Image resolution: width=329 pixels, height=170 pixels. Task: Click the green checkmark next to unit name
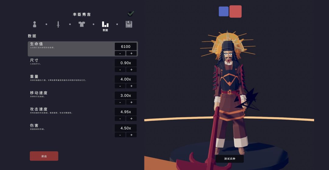point(131,14)
